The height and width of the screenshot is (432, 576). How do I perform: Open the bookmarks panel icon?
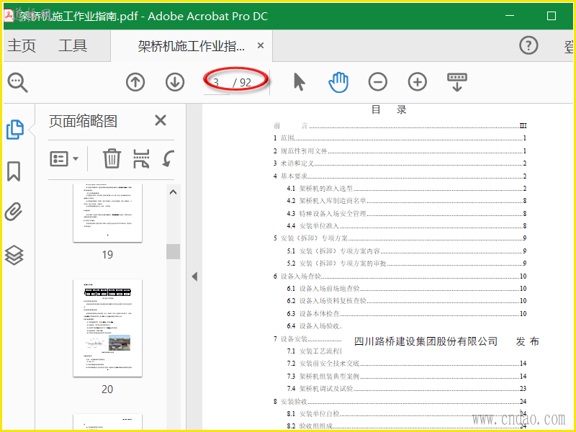(14, 171)
